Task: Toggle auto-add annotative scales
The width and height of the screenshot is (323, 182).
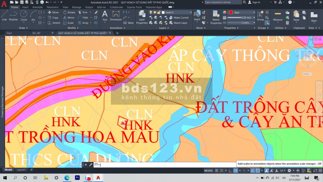Action: pos(272,170)
